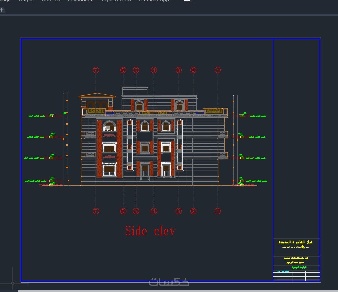Screen dimensions: 338x292
Task: Select title block heading "فيلا القاهرة الجديدة"
Action: [296, 242]
